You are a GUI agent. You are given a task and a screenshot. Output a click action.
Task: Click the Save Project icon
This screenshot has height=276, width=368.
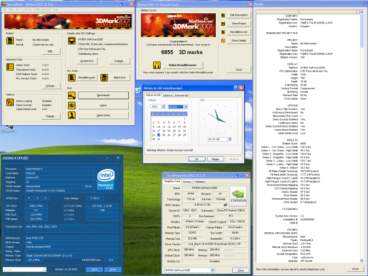tap(223, 24)
